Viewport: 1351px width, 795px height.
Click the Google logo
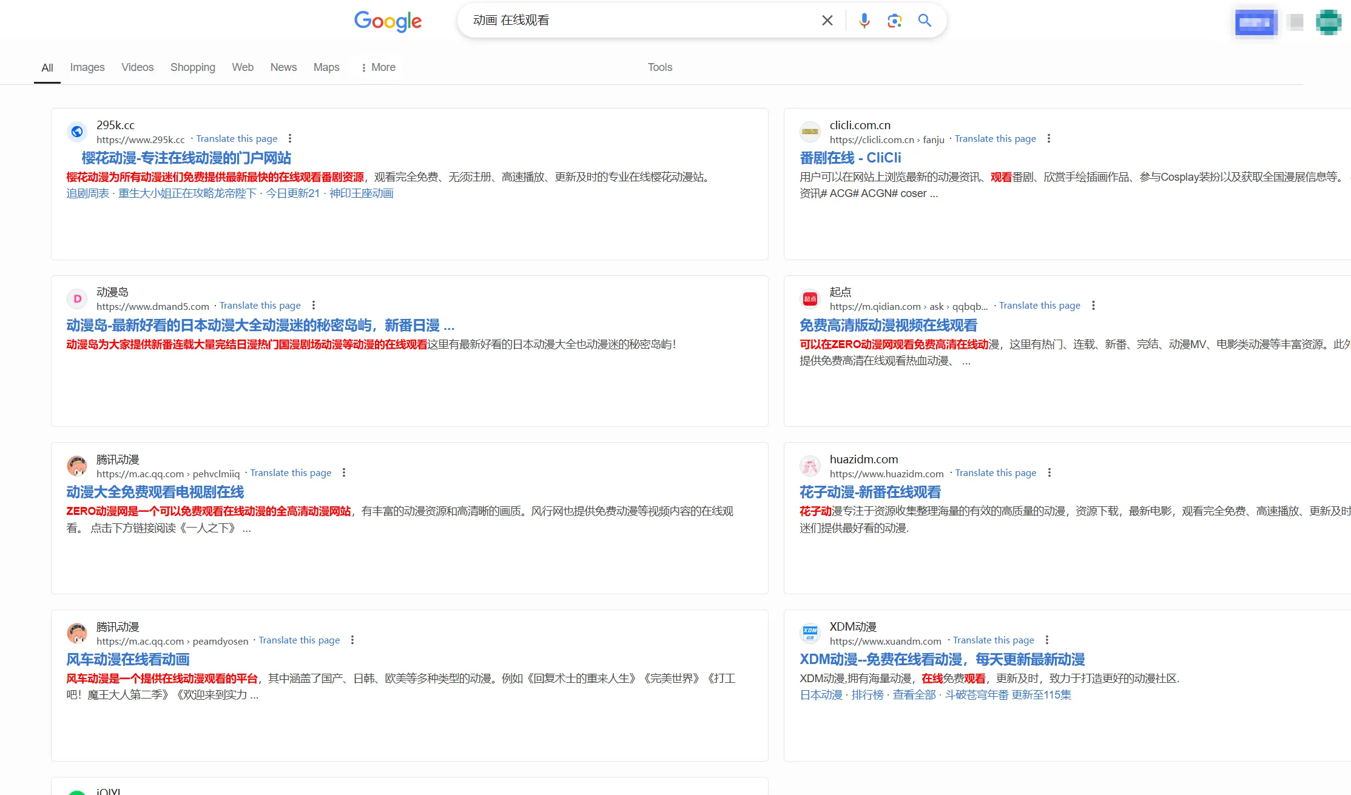pos(388,21)
